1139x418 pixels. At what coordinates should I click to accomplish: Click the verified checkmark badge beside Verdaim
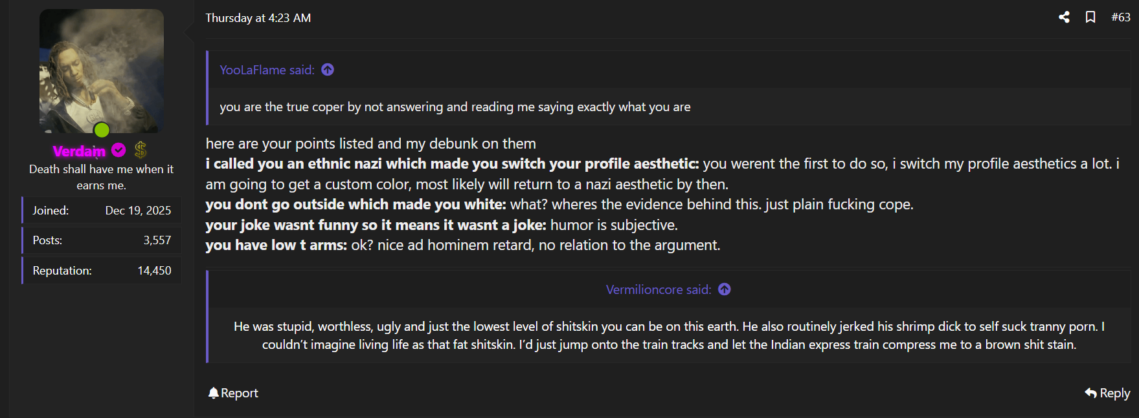pos(118,151)
